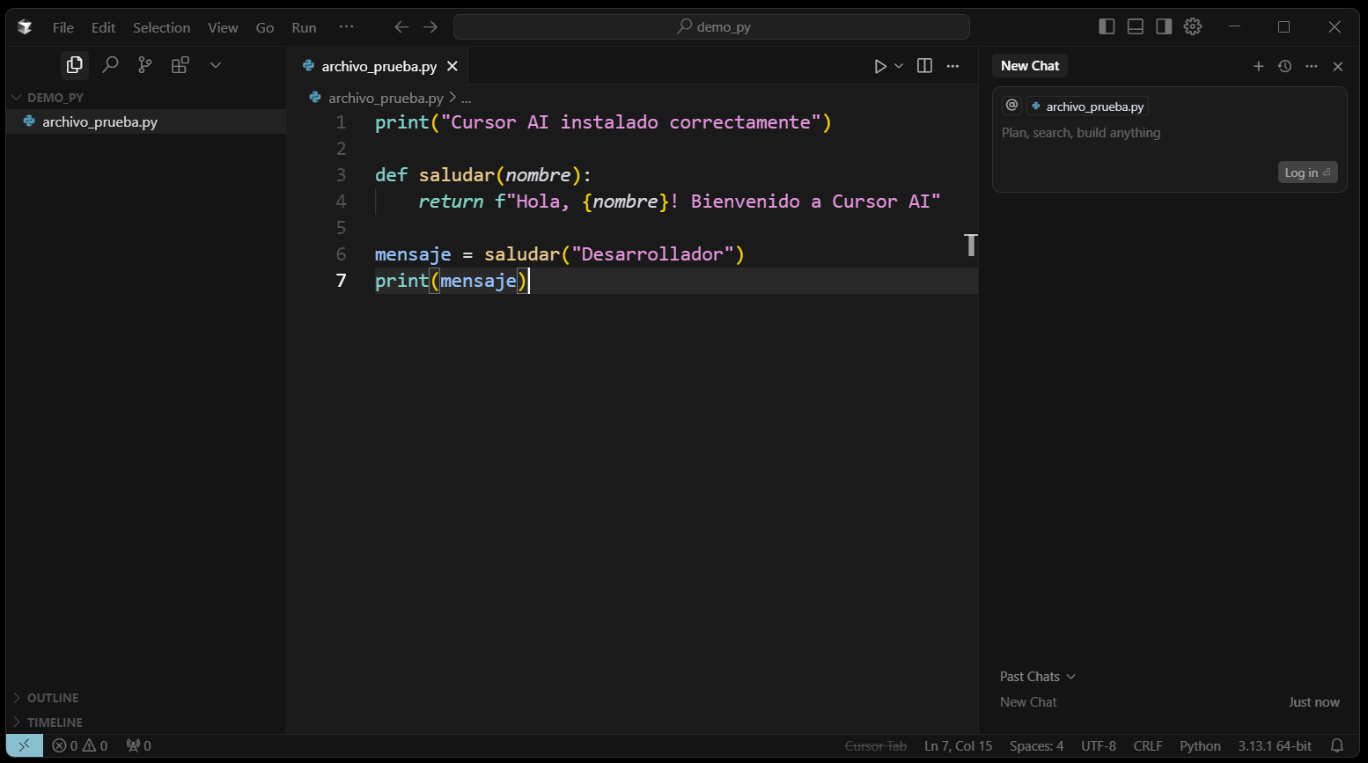Image resolution: width=1368 pixels, height=763 pixels.
Task: Select Python language mode
Action: [1200, 746]
